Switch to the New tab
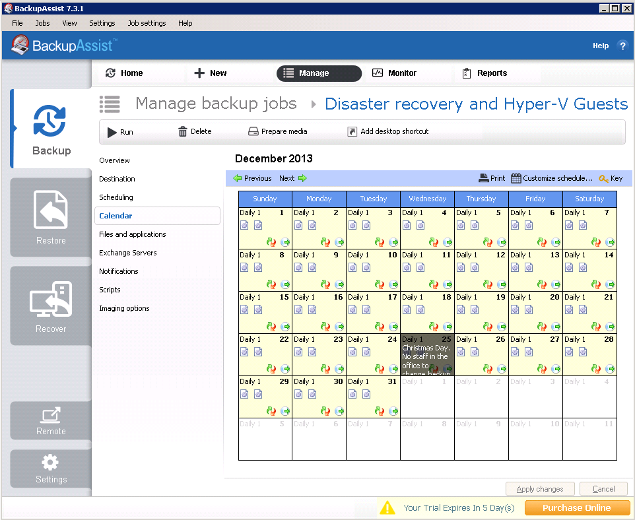 211,73
